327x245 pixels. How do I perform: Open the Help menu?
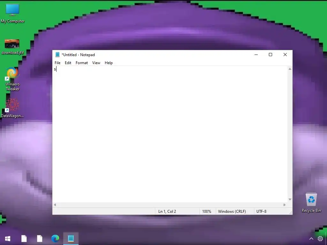pyautogui.click(x=109, y=63)
